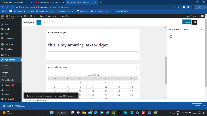Click the Update button
The height and width of the screenshot is (116, 207).
click(x=187, y=22)
